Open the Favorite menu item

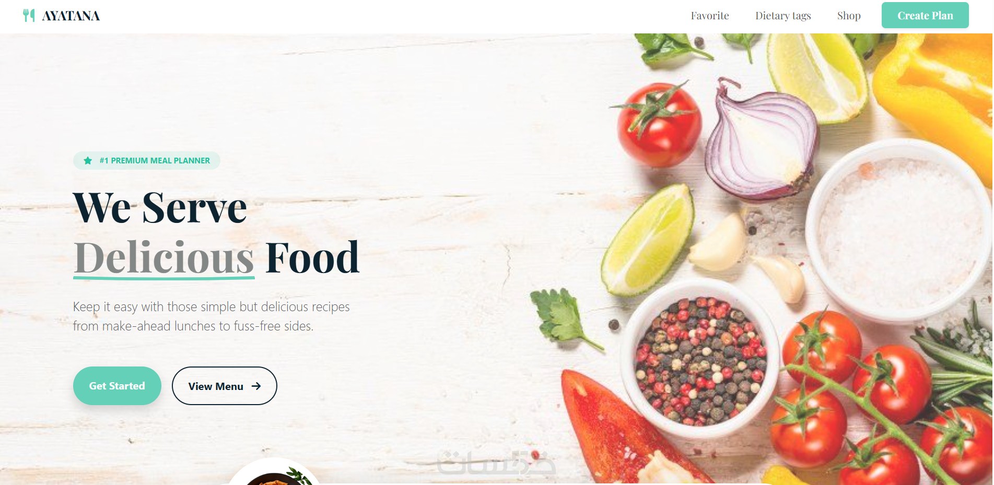click(710, 16)
